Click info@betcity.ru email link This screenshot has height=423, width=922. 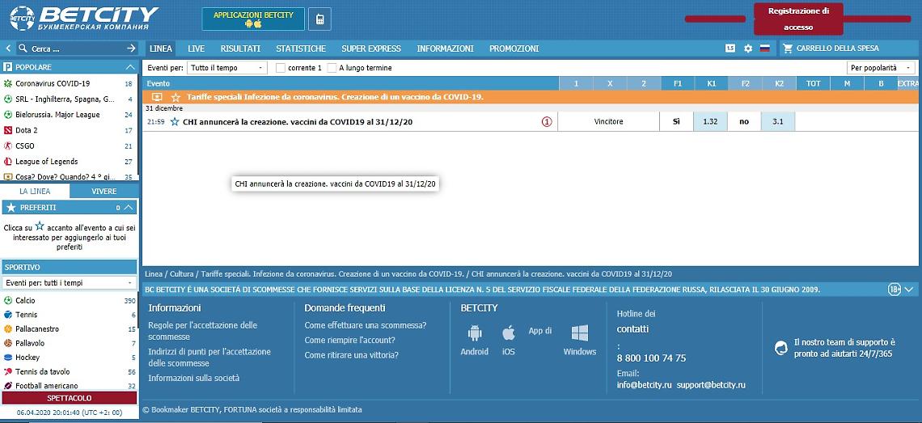[x=644, y=385]
